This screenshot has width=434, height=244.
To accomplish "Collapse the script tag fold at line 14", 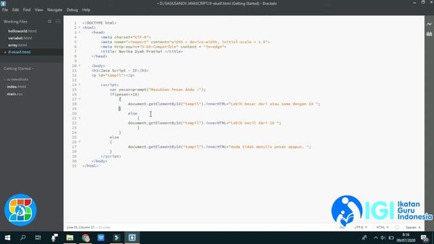I will 79,85.
